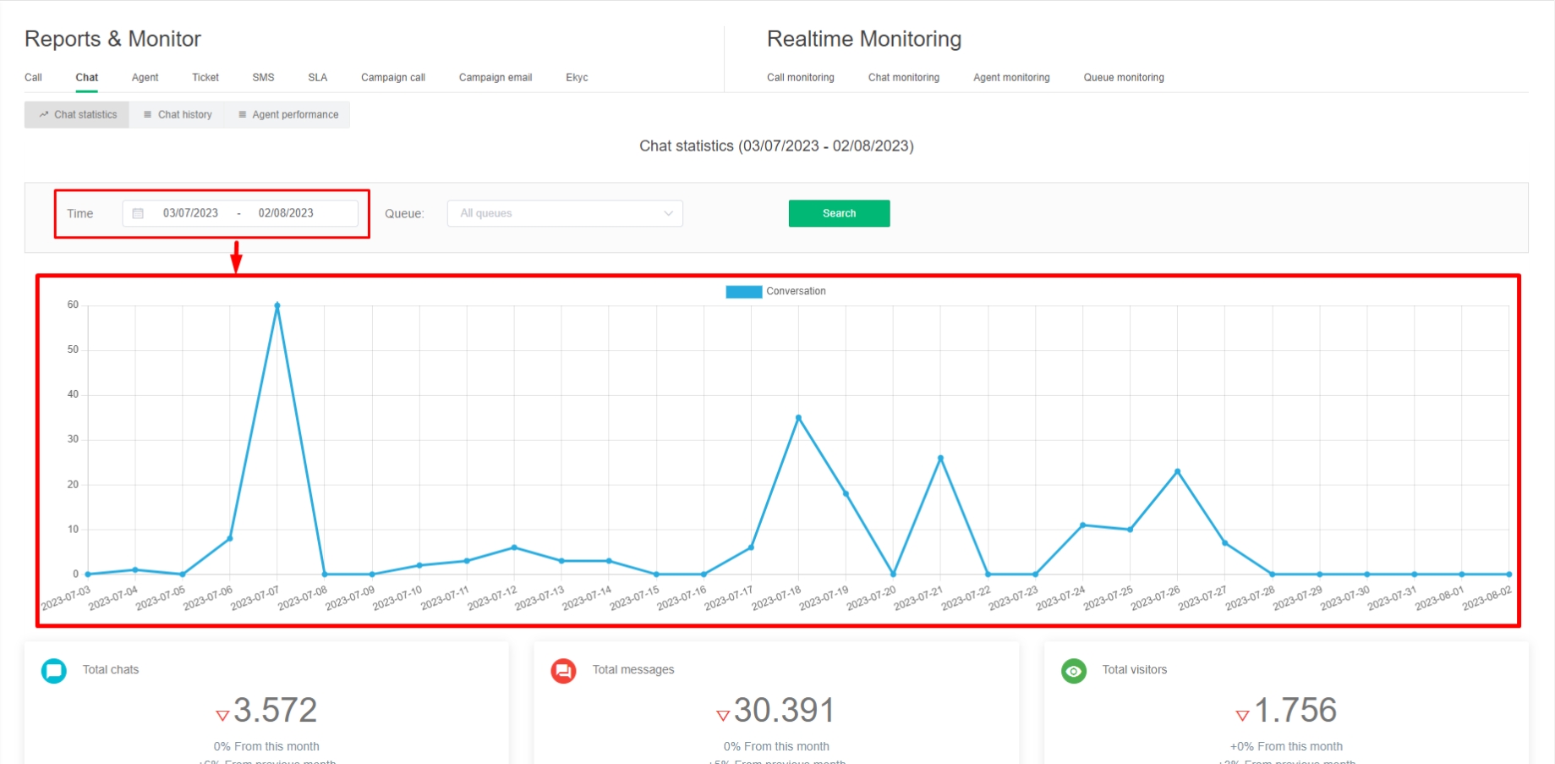Click the start date 03/07/2023 field
The width and height of the screenshot is (1555, 764).
(x=190, y=213)
